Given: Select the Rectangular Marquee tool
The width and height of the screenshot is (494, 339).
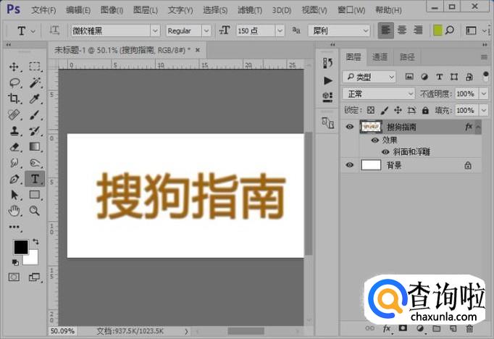Looking at the screenshot, I should point(35,67).
